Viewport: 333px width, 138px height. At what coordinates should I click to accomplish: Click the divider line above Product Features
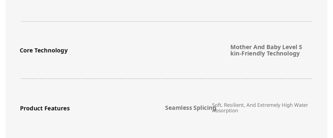coord(167,79)
